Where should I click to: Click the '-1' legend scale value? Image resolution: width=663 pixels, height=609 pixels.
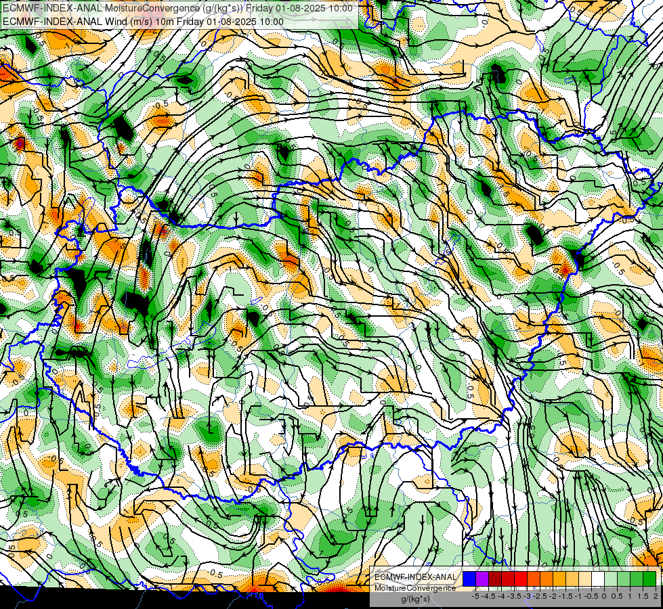click(578, 596)
